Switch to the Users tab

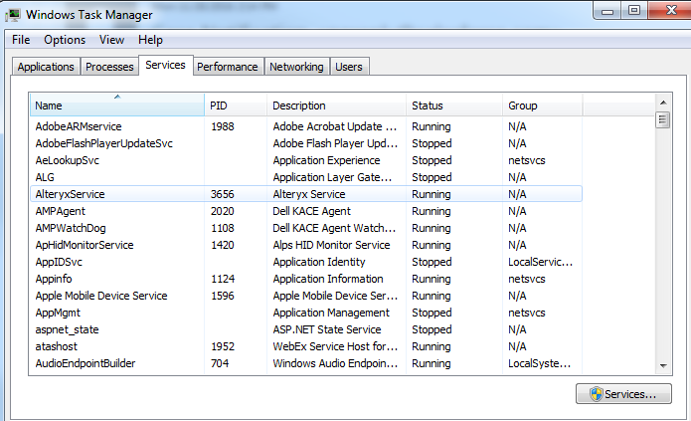(349, 67)
